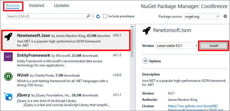This screenshot has width=230, height=111.
Task: Click the refresh icon beside the search box
Action: [x=98, y=17]
